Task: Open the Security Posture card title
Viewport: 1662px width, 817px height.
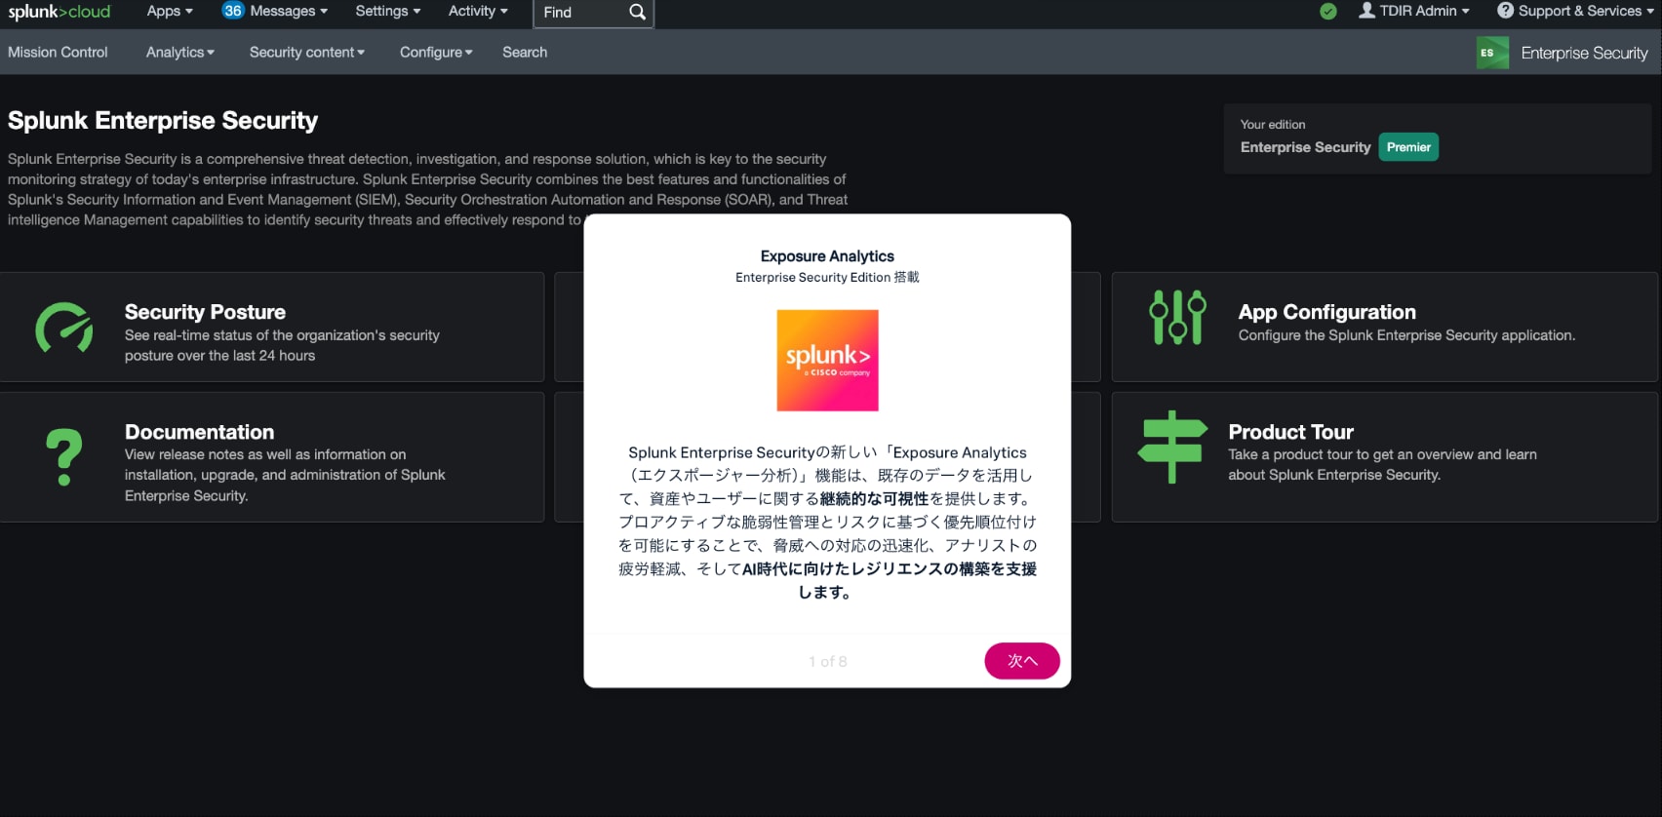Action: coord(205,312)
